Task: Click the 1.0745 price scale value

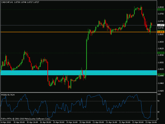Action: click(x=161, y=21)
